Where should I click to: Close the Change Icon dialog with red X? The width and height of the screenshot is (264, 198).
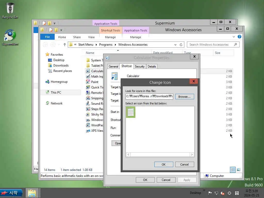pos(194,81)
